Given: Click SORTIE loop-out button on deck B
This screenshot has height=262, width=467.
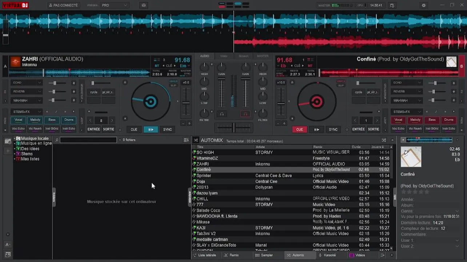Looking at the screenshot, I should pos(374,129).
